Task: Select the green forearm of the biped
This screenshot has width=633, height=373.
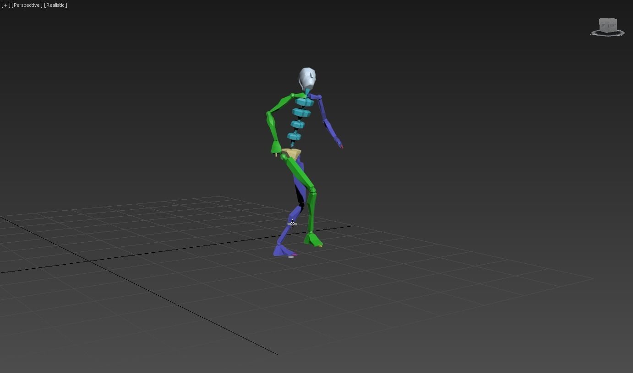Action: pyautogui.click(x=272, y=128)
